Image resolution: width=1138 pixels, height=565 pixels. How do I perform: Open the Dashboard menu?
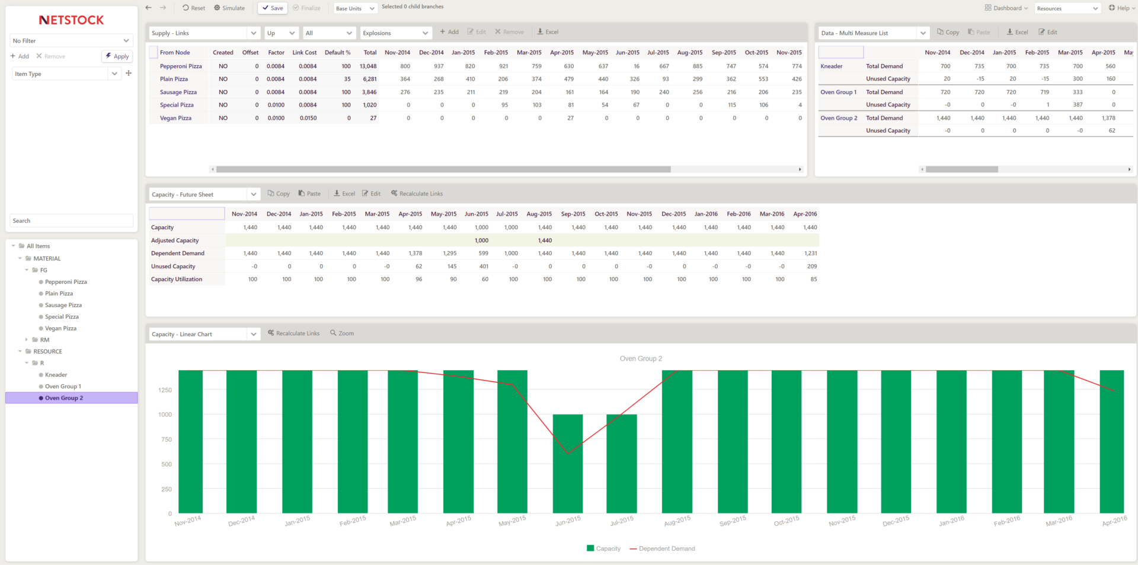[1006, 8]
